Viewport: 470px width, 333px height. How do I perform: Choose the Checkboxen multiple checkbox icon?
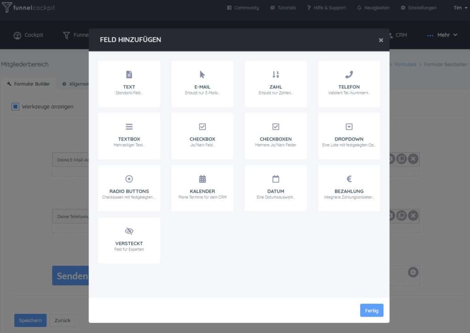coord(275,126)
